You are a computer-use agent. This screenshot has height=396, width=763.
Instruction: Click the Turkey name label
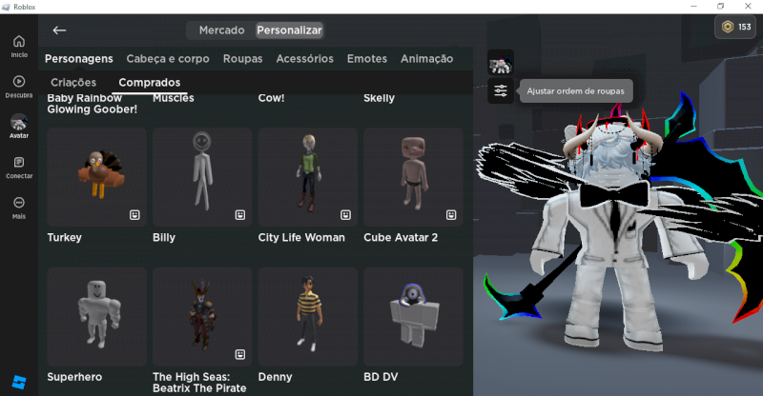(x=64, y=238)
